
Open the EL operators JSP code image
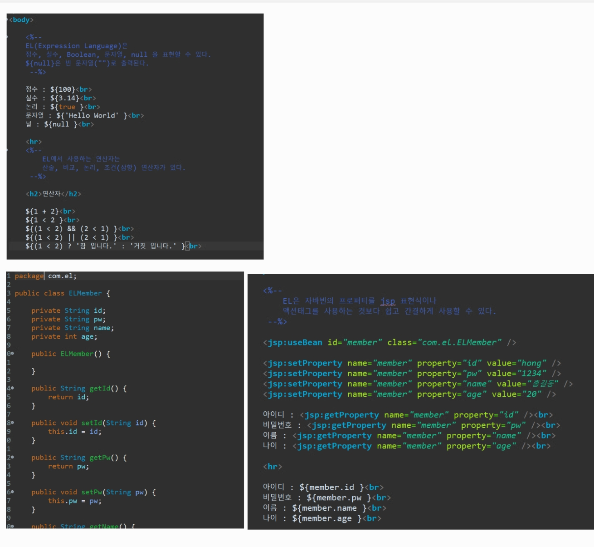(x=135, y=136)
